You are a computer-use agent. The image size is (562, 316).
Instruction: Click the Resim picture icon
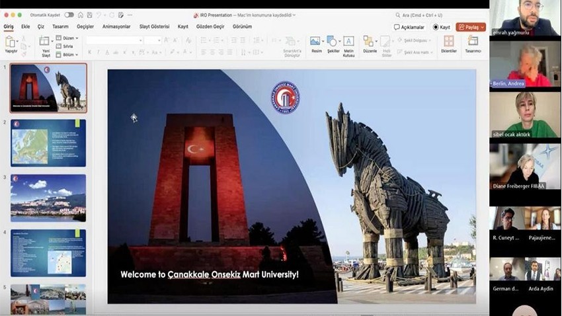(315, 42)
